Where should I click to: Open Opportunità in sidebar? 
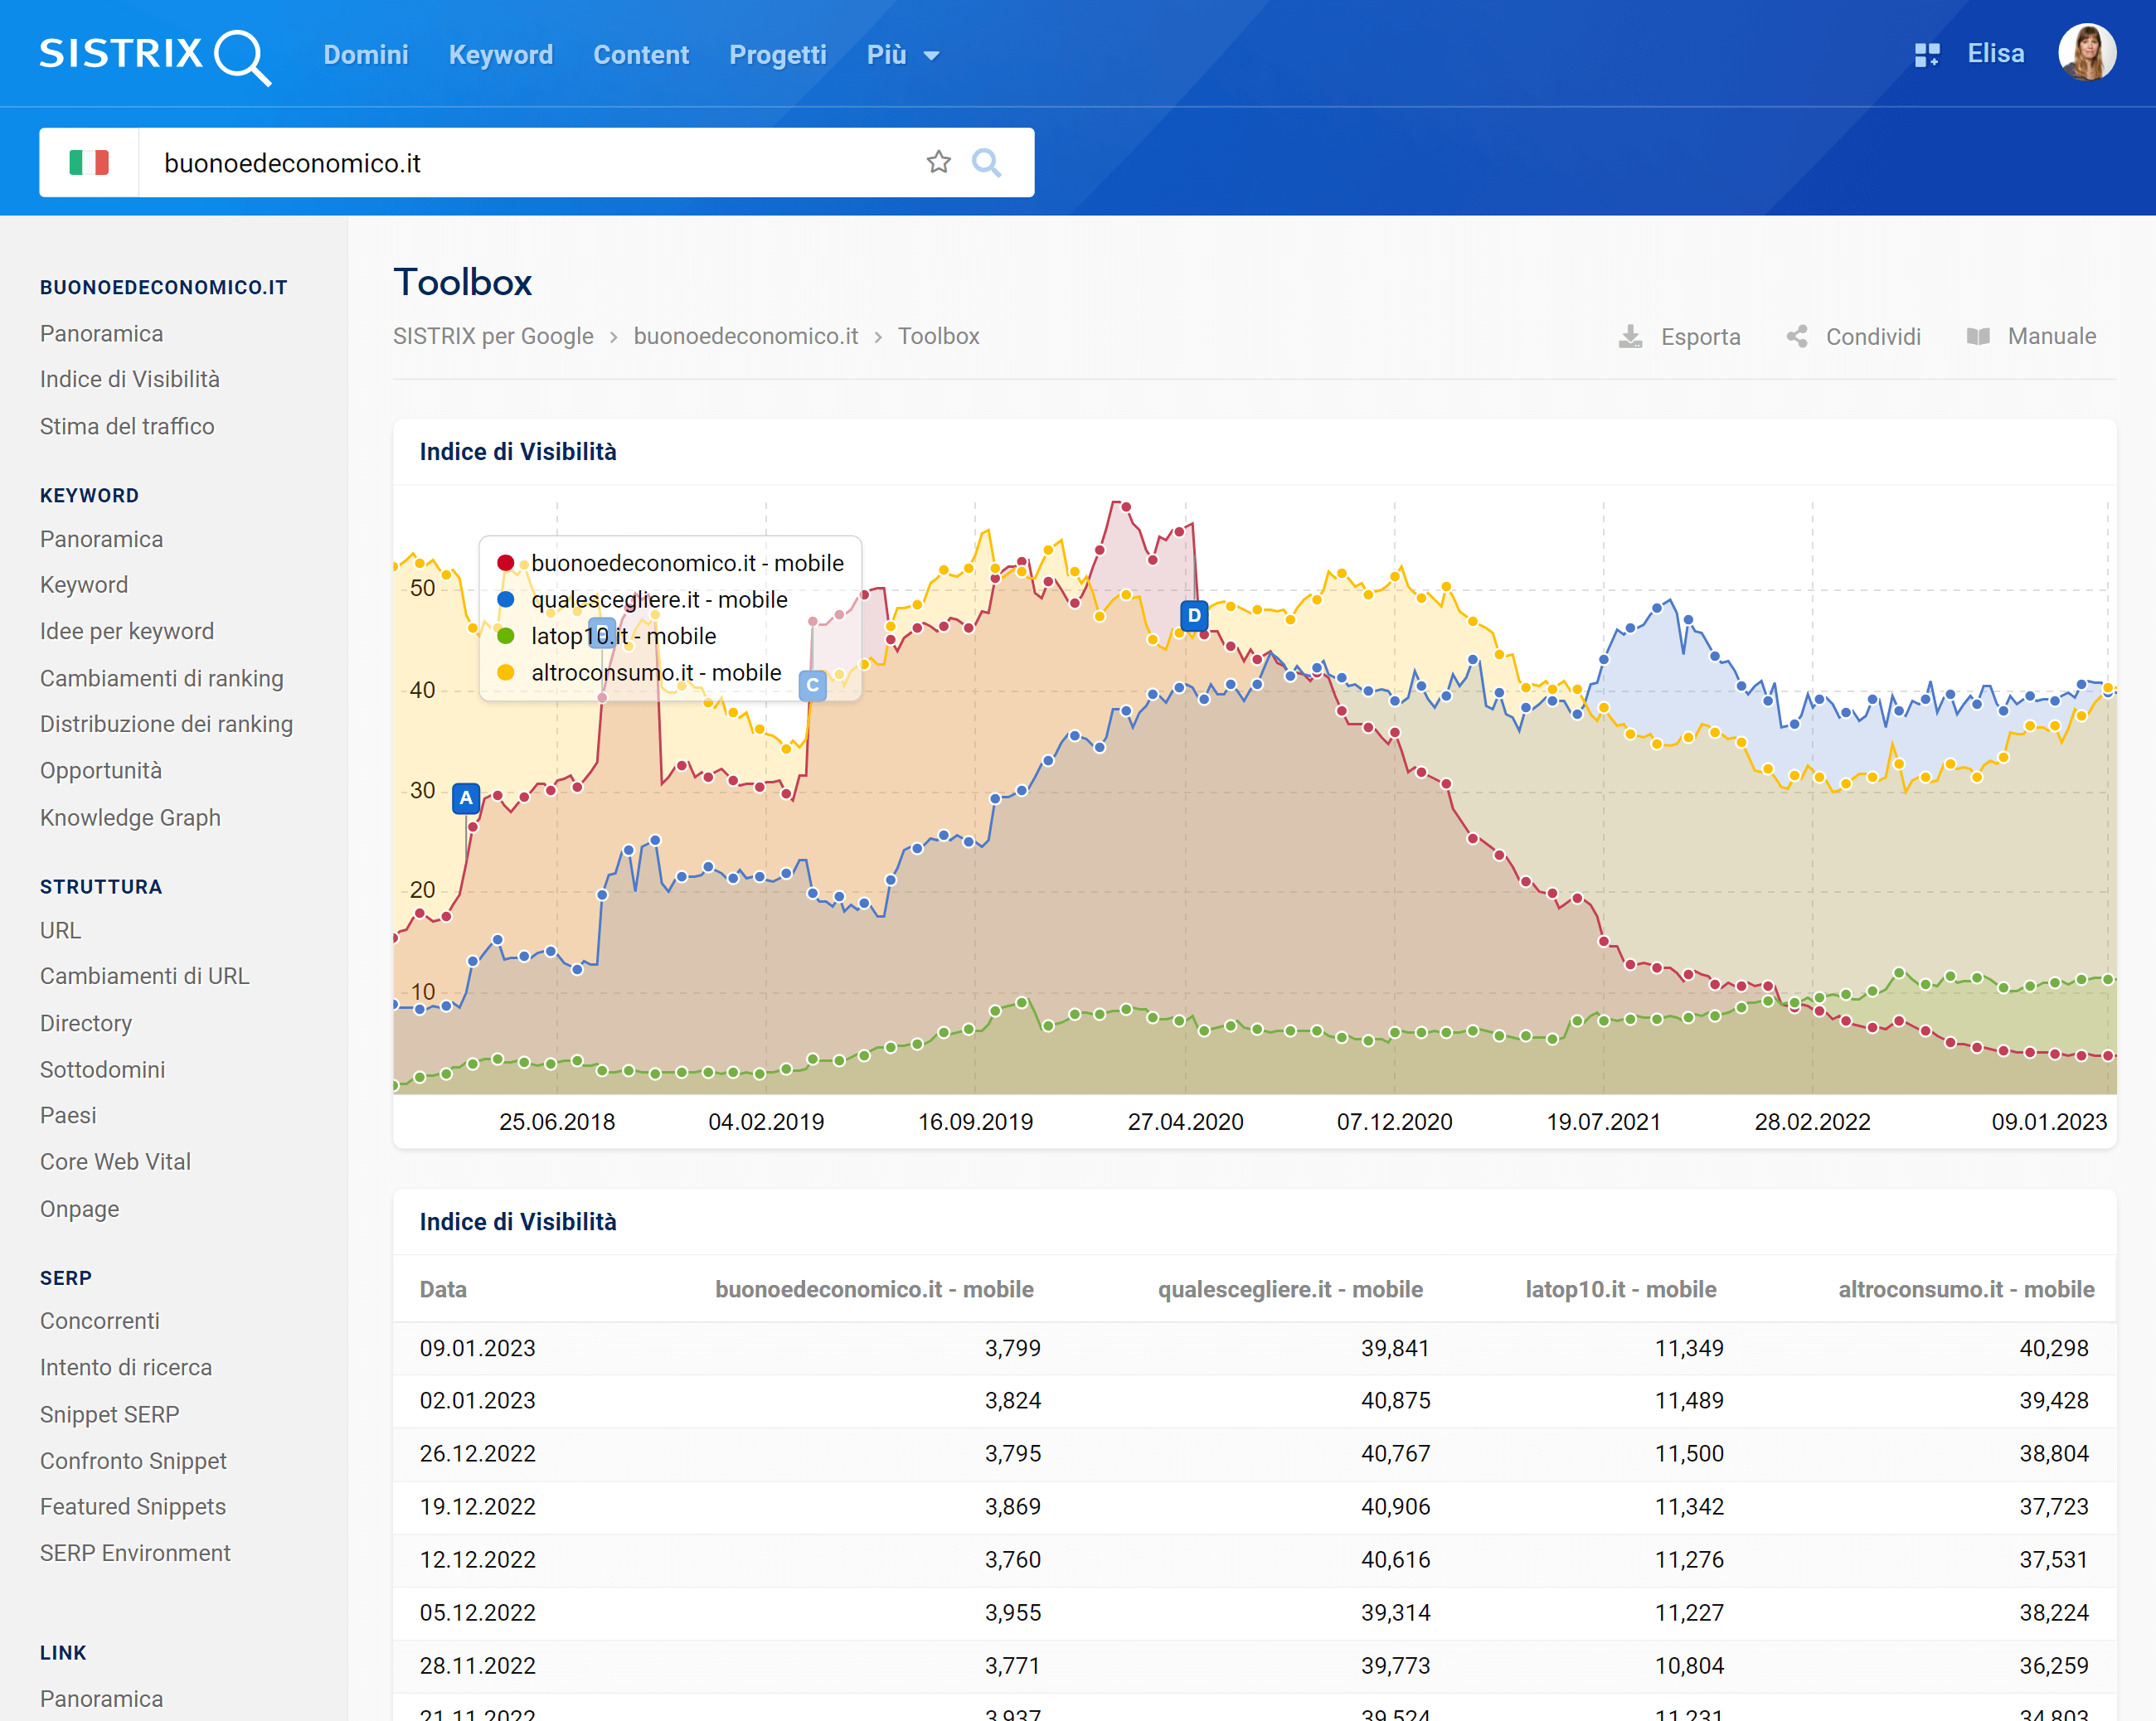(x=101, y=771)
